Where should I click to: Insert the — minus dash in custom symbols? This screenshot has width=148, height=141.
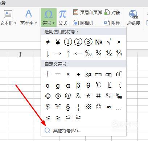point(58,74)
